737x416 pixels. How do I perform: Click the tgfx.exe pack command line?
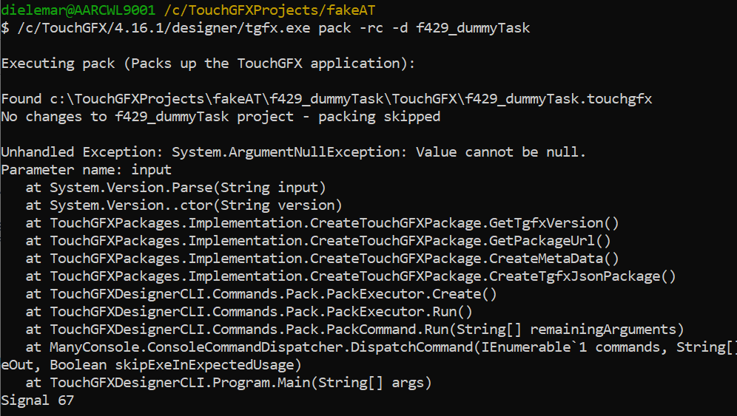(x=266, y=28)
